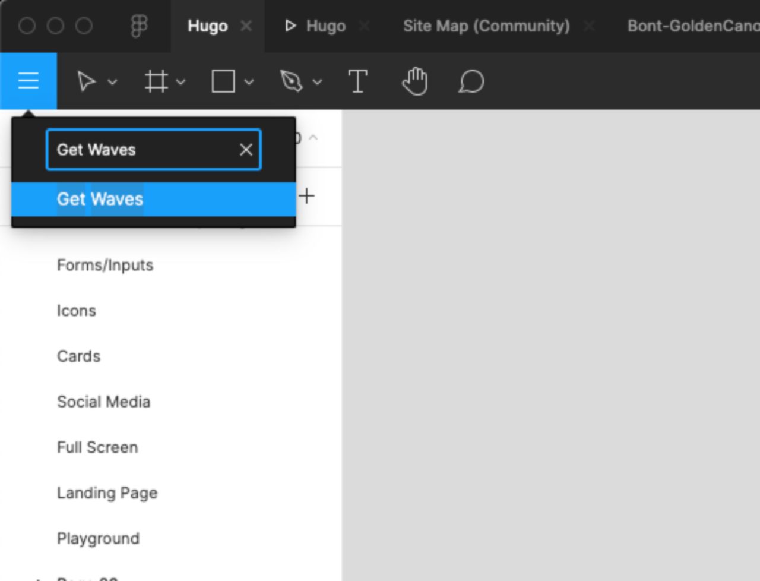The width and height of the screenshot is (760, 581).
Task: Open the Landing Page page
Action: (107, 493)
